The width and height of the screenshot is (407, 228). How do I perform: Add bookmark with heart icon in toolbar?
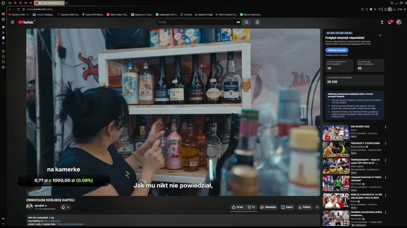379,9
